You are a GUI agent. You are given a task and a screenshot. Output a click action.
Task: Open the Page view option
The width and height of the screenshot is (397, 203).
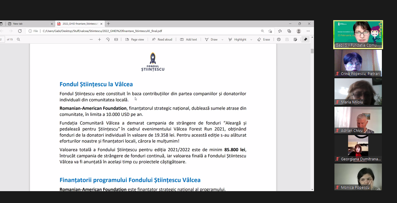[x=135, y=39]
